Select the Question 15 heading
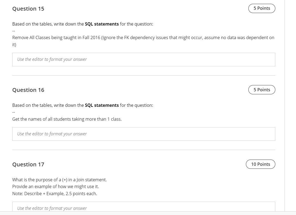 point(28,9)
